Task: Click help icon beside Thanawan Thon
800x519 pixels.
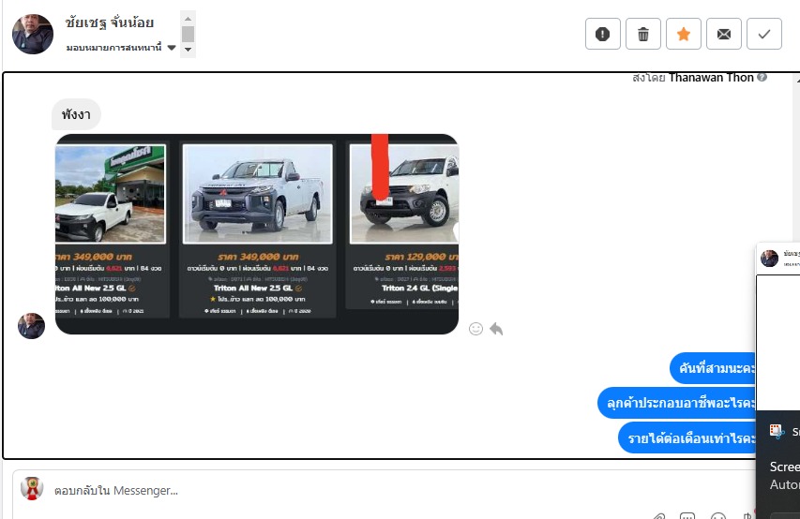Action: [x=762, y=77]
